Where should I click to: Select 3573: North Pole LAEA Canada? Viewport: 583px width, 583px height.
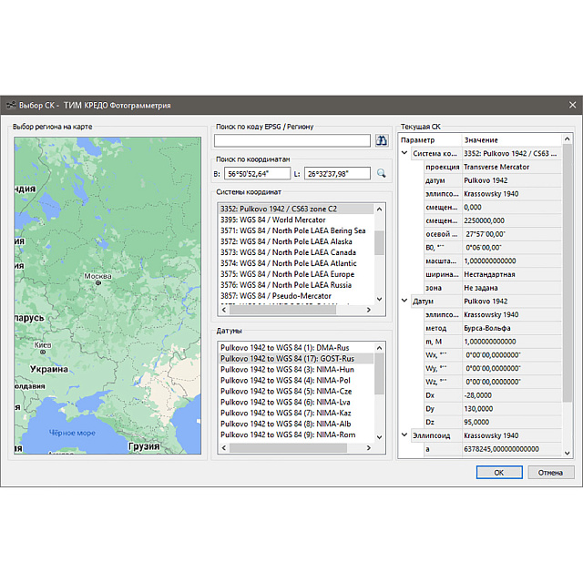(x=296, y=252)
